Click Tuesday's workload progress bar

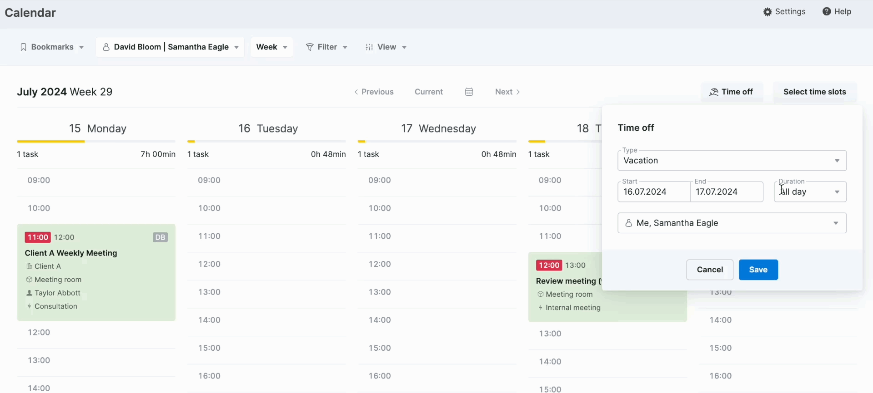(x=266, y=142)
